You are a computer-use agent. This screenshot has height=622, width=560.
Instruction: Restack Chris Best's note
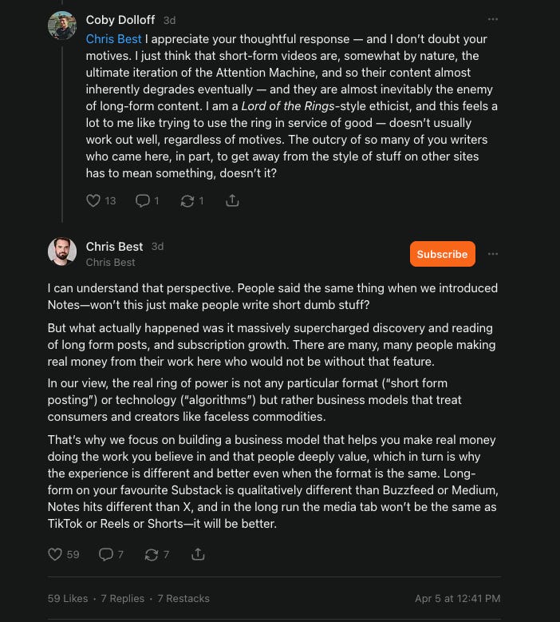pos(152,554)
